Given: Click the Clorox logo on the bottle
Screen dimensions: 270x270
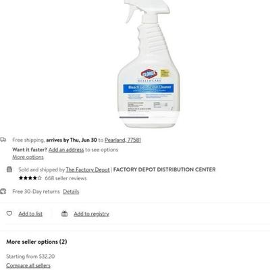Looking at the screenshot, I should click(148, 74).
